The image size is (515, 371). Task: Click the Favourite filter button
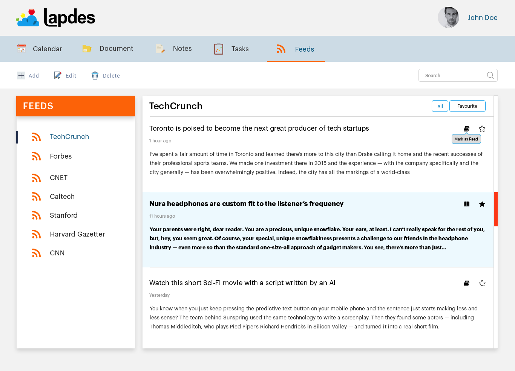click(467, 106)
